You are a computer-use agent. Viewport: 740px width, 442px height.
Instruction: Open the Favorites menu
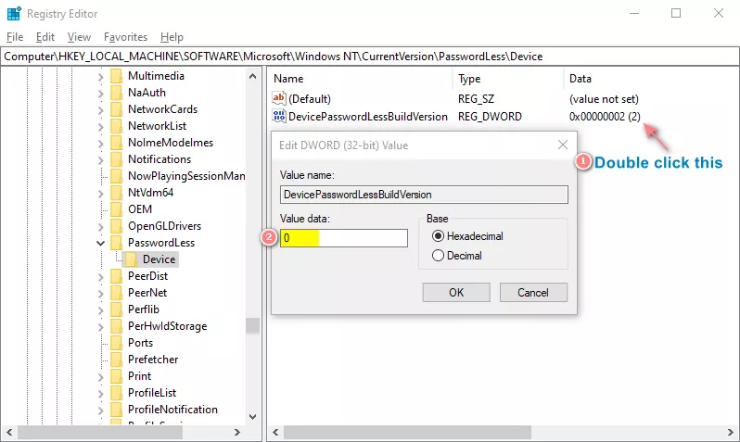click(x=125, y=37)
